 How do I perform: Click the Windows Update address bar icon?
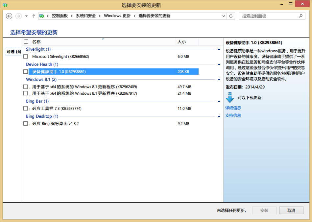click(42, 16)
